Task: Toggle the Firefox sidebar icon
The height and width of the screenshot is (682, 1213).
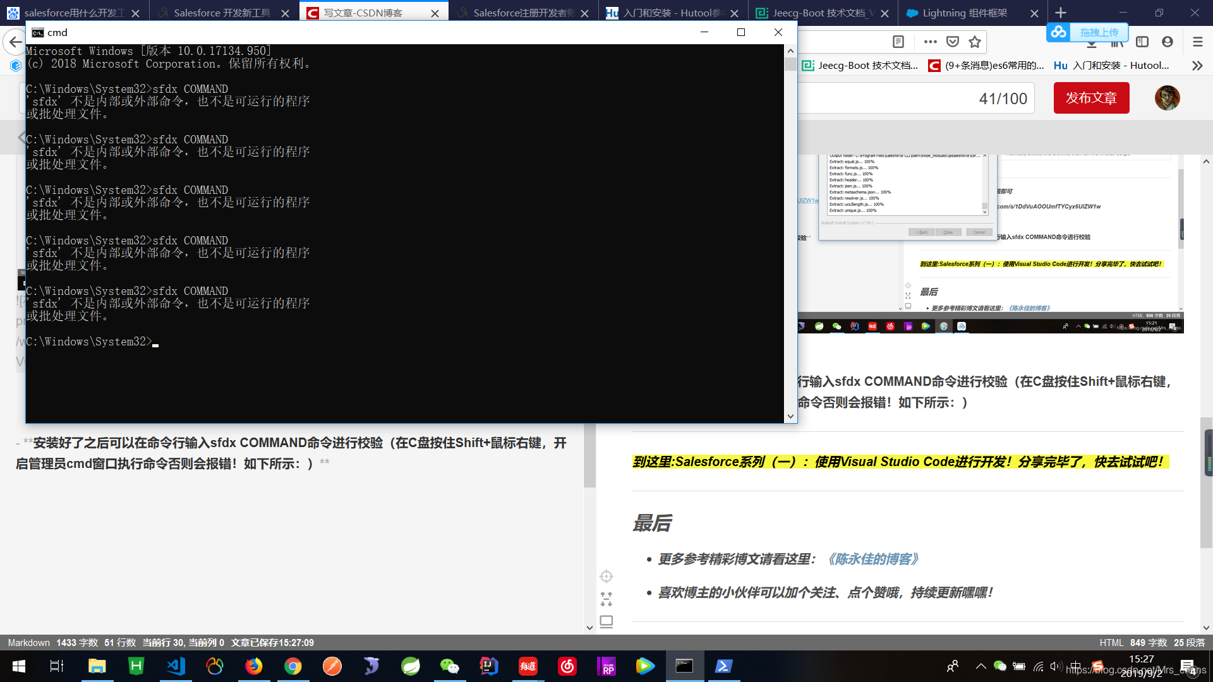Action: tap(1142, 42)
